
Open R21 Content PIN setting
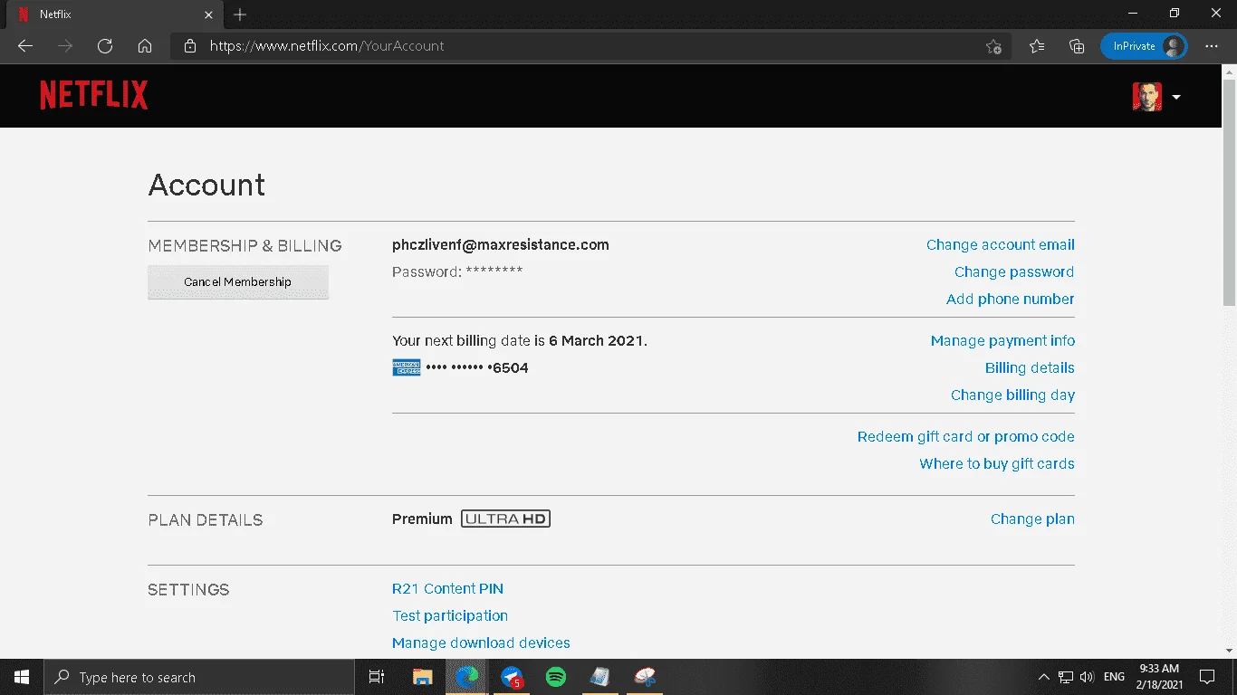click(x=447, y=588)
